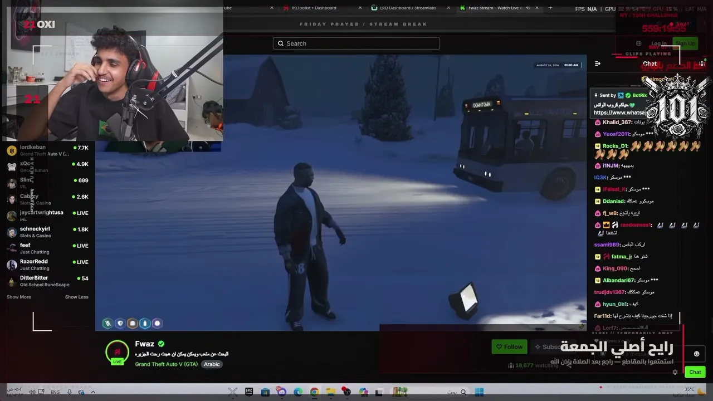Open RazorRedd channel in sidebar
713x401 pixels.
click(x=47, y=265)
